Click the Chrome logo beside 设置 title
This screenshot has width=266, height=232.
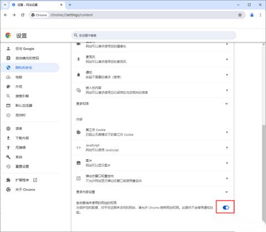[8, 35]
